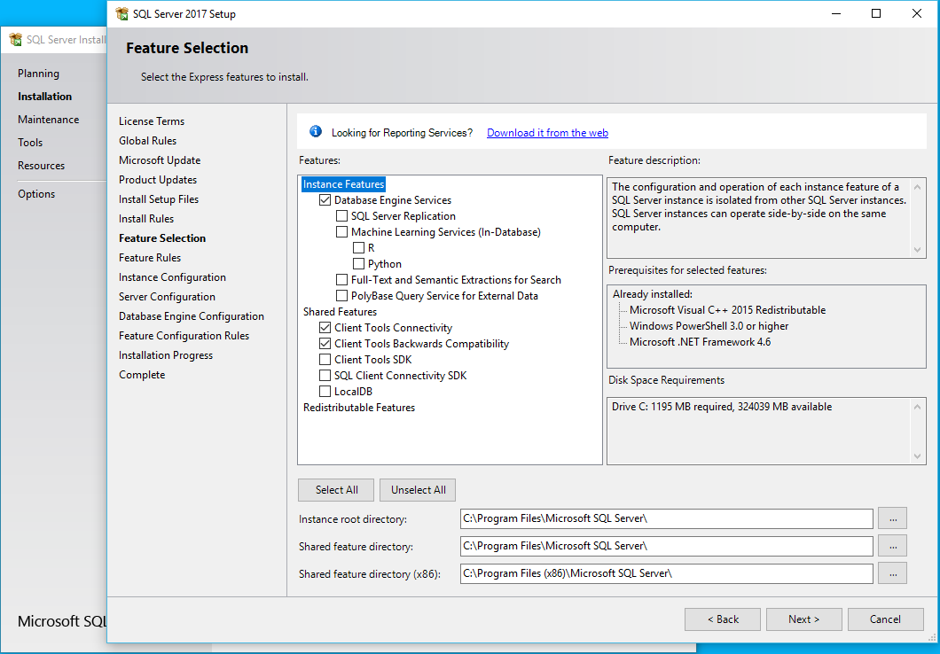This screenshot has height=654, width=940.
Task: Click the Already installed prerequisites node
Action: point(653,294)
